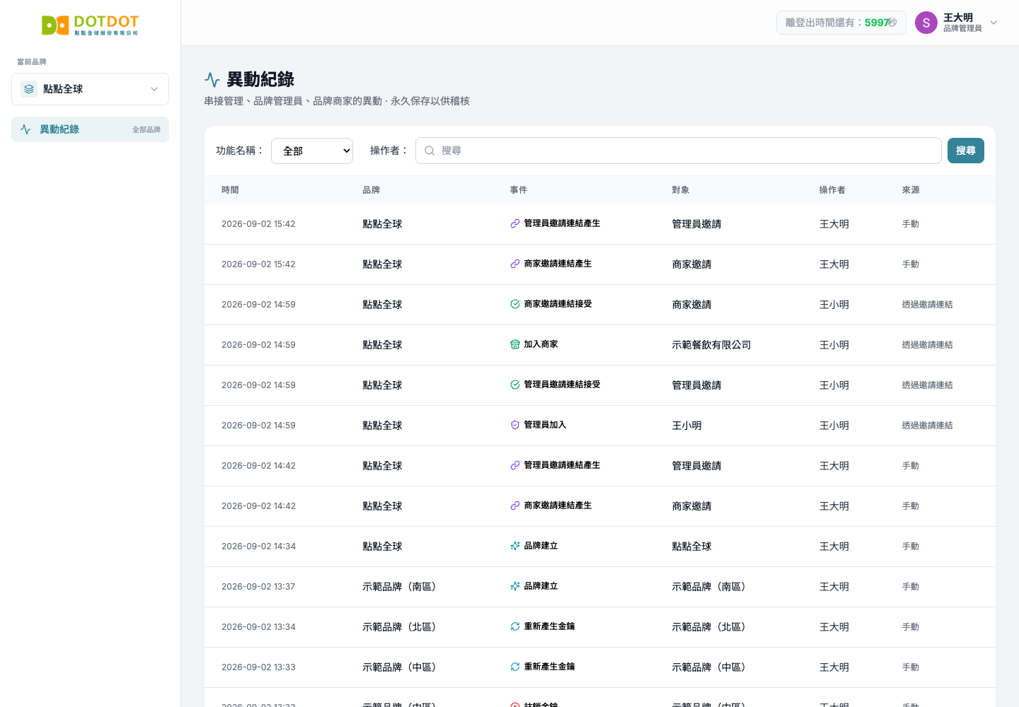Click the 事件 column header
The height and width of the screenshot is (707, 1019).
[x=519, y=190]
